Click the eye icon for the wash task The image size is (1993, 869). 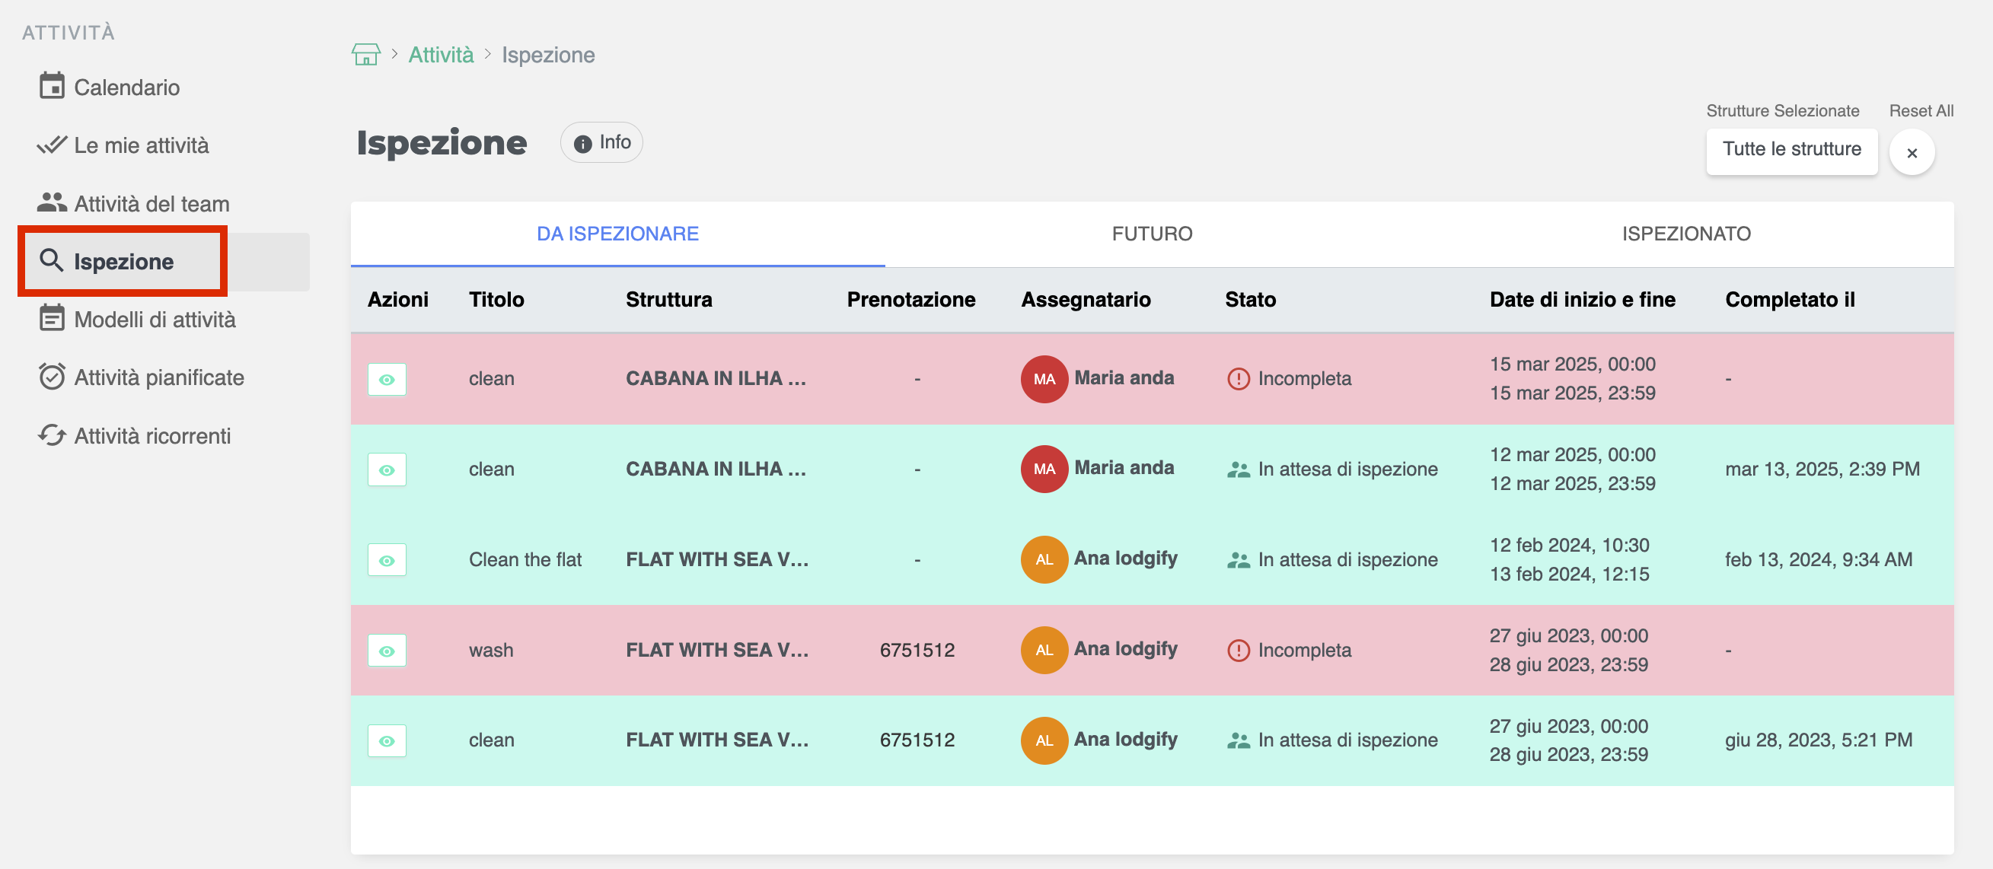(x=387, y=651)
